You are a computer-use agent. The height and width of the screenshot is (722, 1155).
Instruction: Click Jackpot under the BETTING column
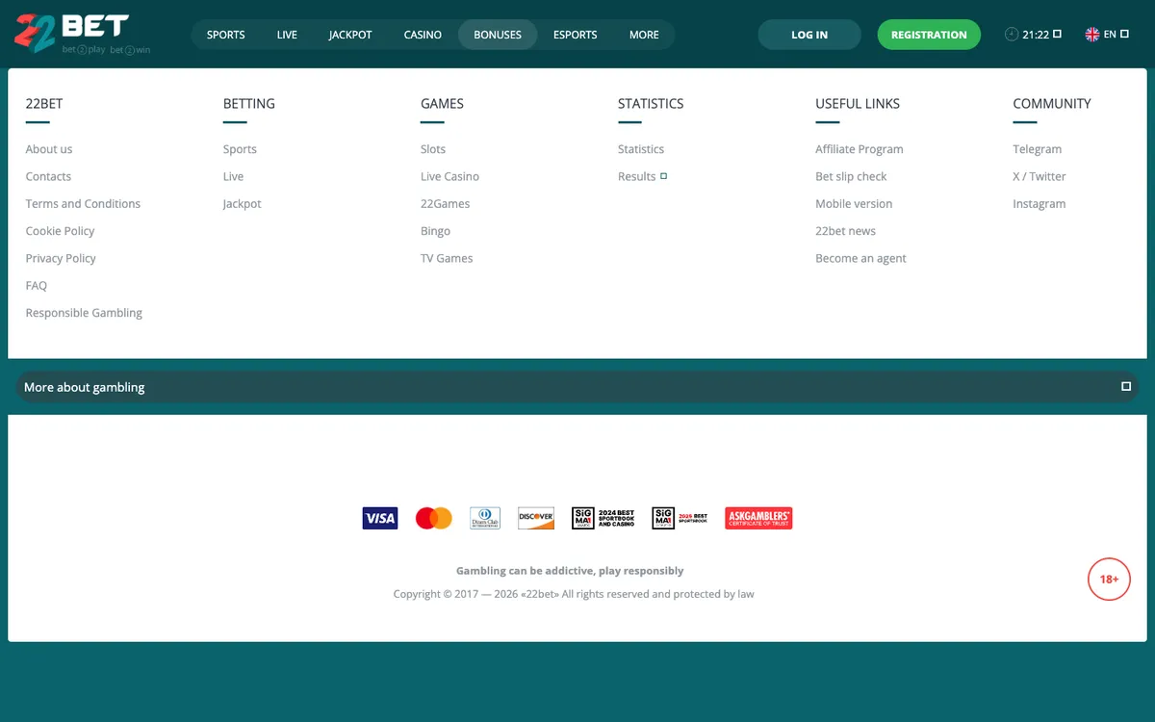(x=242, y=204)
